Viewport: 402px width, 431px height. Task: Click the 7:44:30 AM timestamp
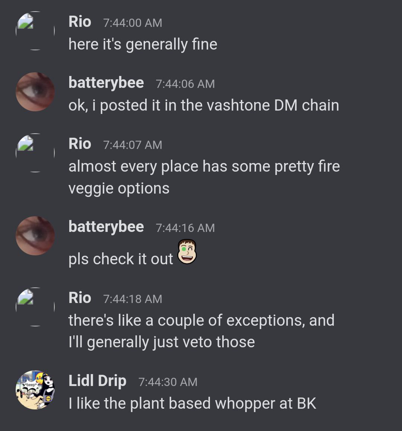pyautogui.click(x=168, y=382)
